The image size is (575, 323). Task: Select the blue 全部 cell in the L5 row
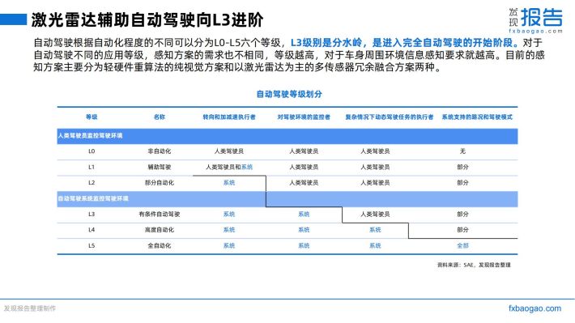tap(462, 245)
